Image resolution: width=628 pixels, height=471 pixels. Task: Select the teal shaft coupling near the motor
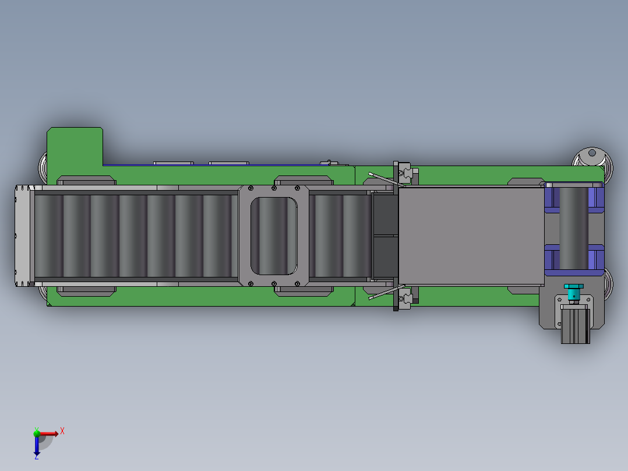[x=573, y=293]
